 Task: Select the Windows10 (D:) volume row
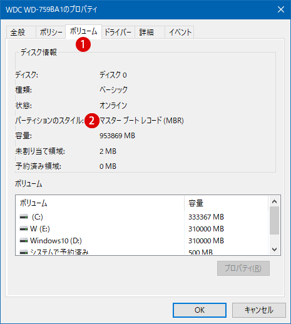pos(142,241)
